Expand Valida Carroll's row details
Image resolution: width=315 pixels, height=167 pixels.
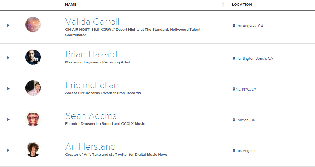pyautogui.click(x=8, y=25)
